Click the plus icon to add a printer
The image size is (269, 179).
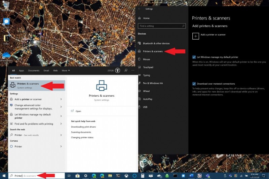pyautogui.click(x=196, y=36)
